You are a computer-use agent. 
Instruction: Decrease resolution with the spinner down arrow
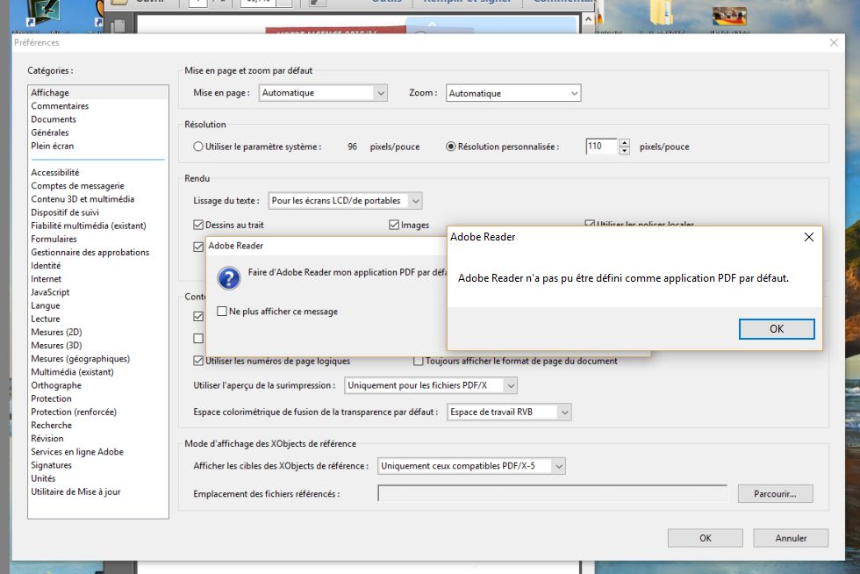[x=624, y=150]
